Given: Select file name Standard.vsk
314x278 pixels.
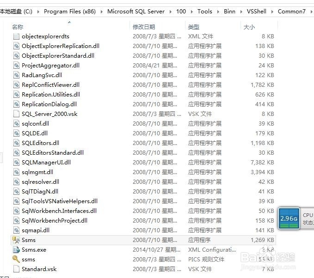Looking at the screenshot, I should 39,269.
